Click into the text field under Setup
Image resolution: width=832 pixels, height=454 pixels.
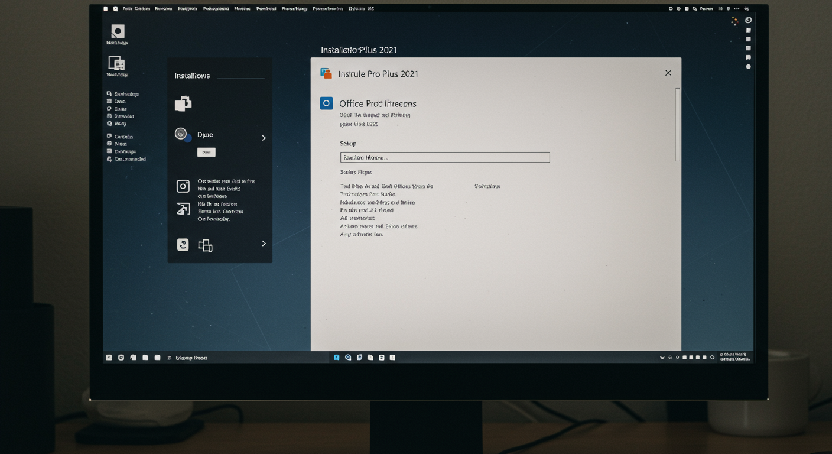(445, 157)
